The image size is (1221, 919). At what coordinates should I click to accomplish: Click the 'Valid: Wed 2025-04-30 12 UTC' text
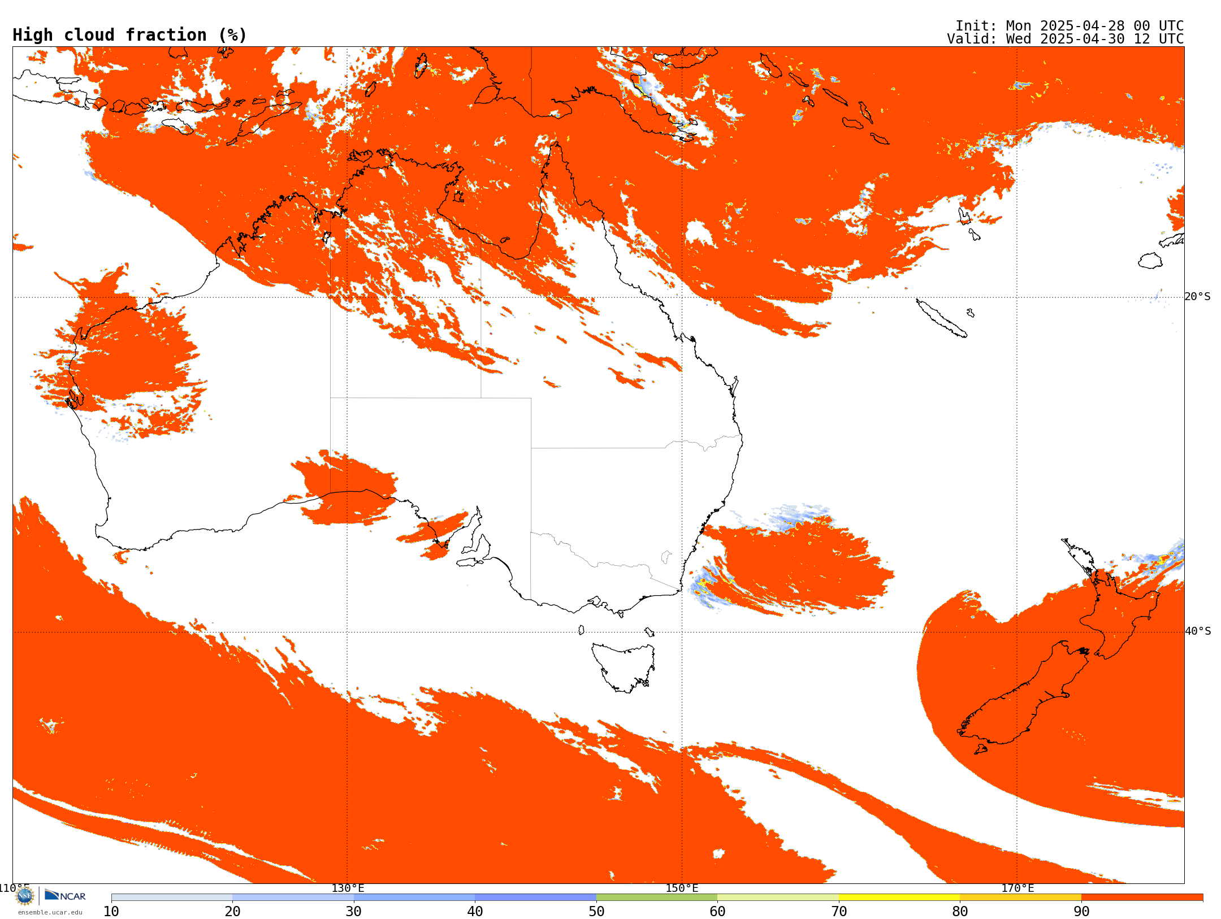click(1066, 39)
